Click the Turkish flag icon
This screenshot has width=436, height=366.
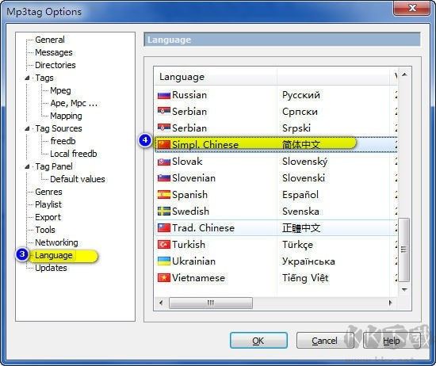pyautogui.click(x=164, y=245)
